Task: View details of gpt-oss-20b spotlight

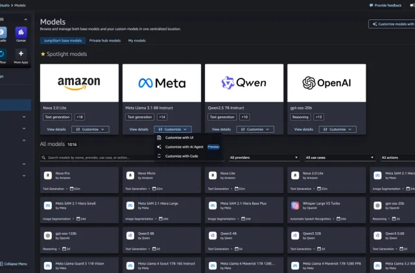Action: coord(303,129)
